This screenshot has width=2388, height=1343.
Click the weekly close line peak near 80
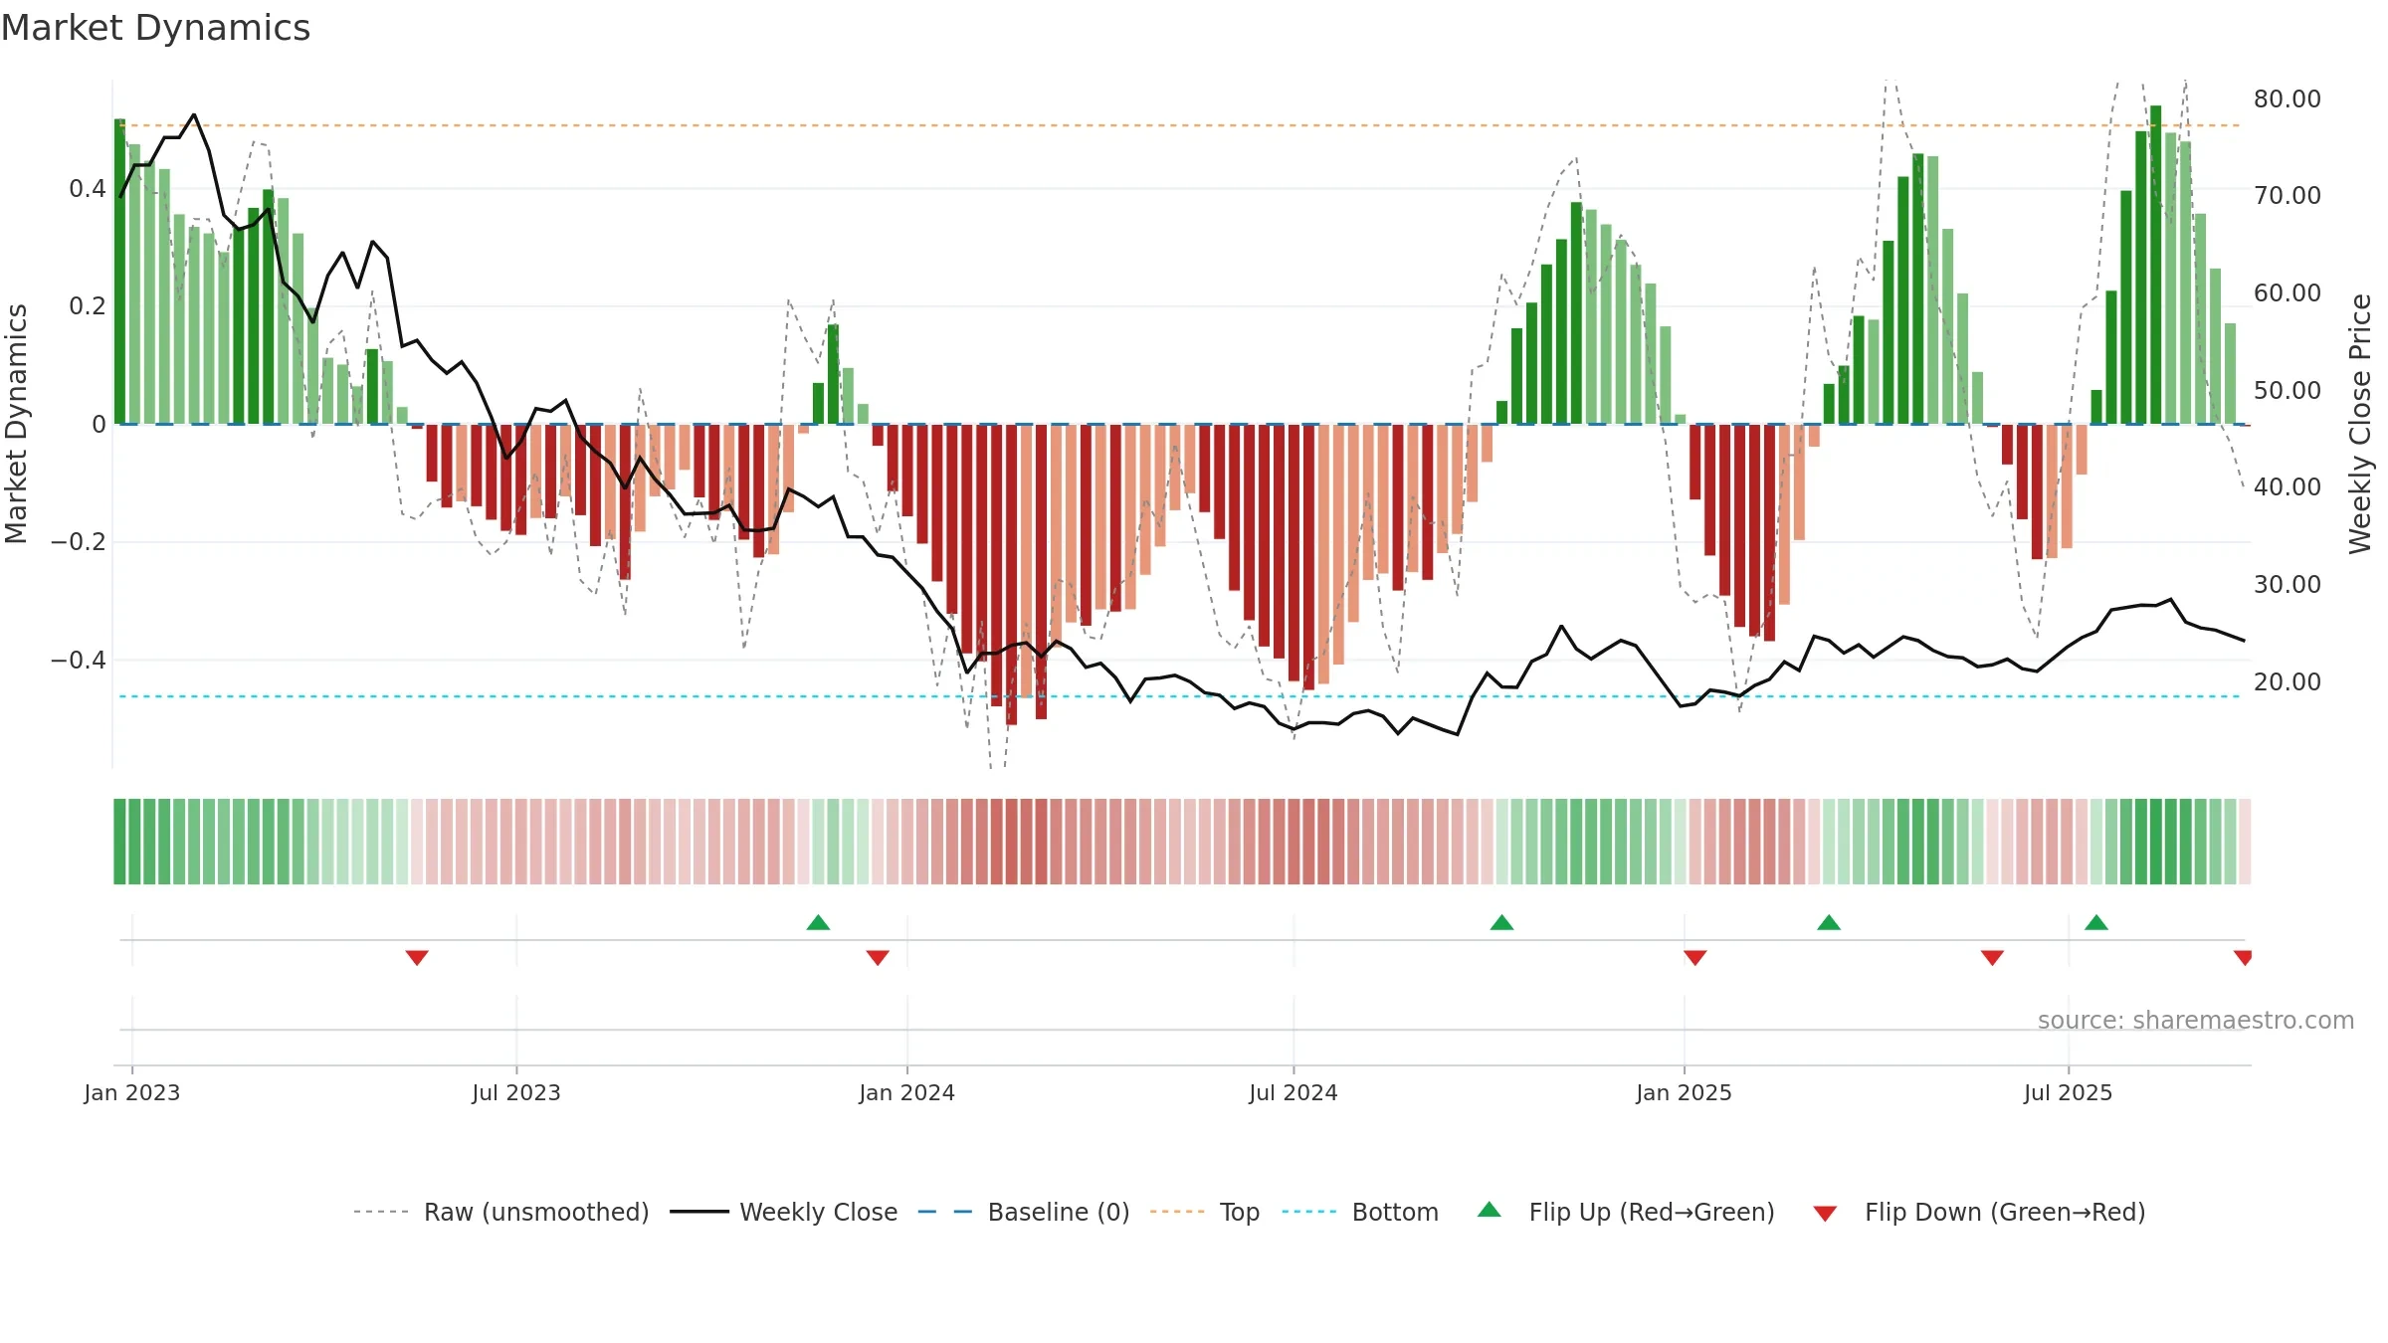click(x=194, y=115)
